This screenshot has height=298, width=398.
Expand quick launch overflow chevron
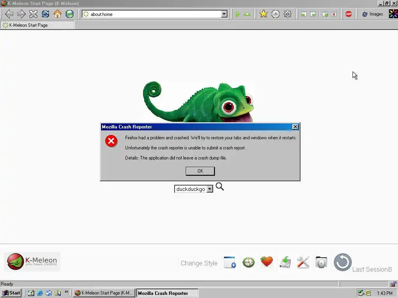click(66, 292)
